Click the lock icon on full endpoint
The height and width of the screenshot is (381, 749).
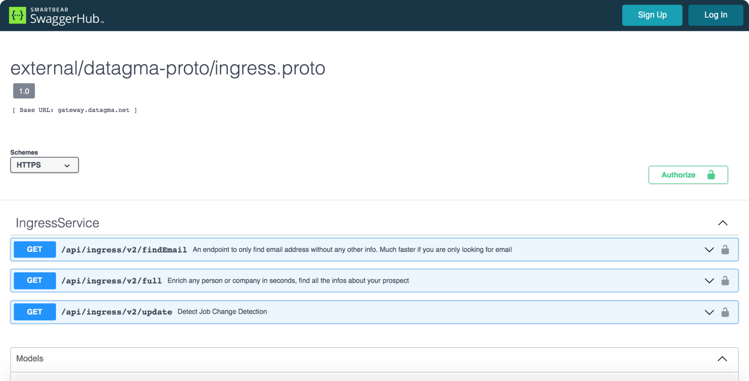click(x=725, y=281)
